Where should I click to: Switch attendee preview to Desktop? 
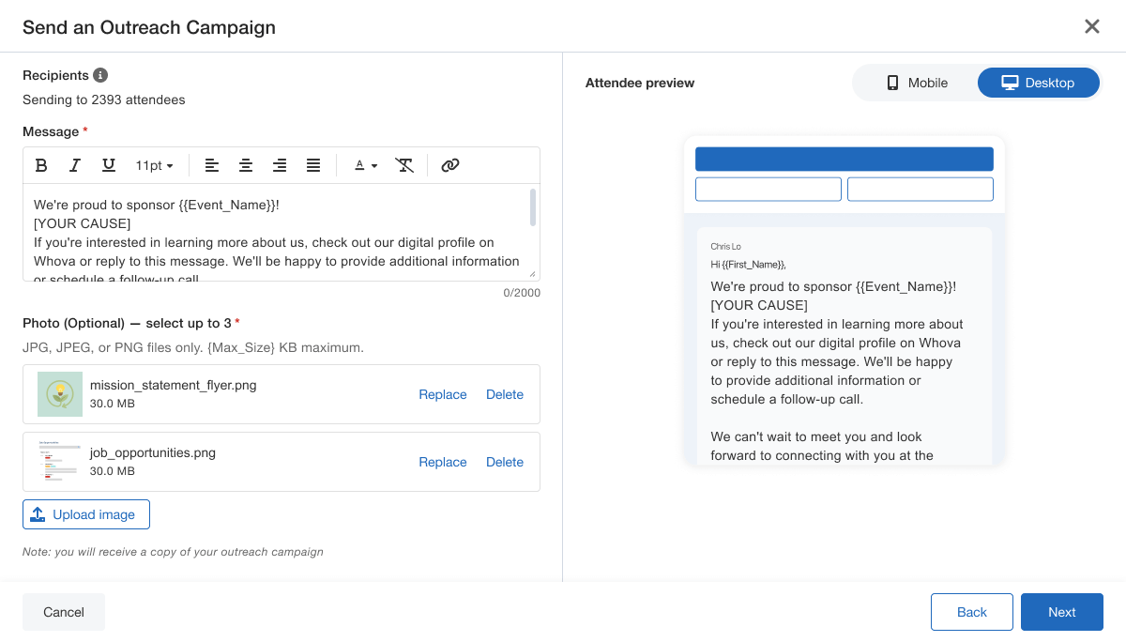[1038, 83]
